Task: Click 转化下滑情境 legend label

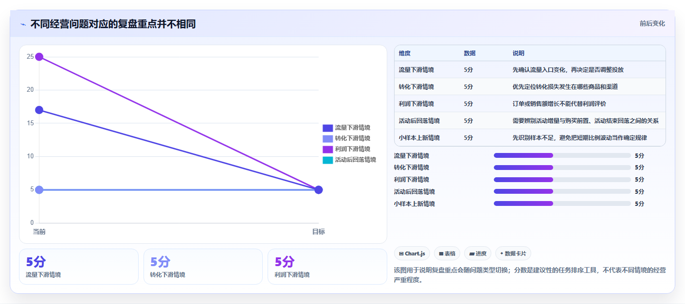Action: click(353, 138)
